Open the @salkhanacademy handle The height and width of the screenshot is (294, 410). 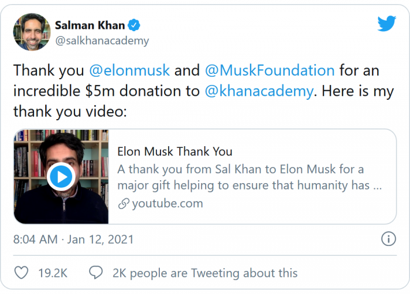coord(101,41)
